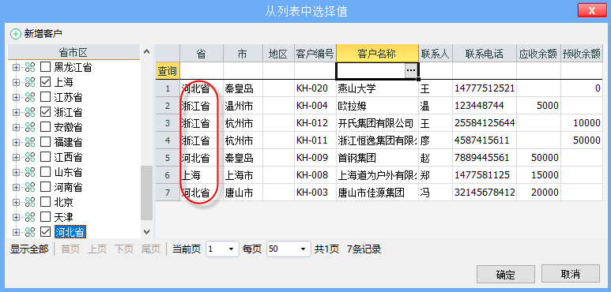
Task: Uncheck the 上海 checkbox
Action: pos(46,82)
